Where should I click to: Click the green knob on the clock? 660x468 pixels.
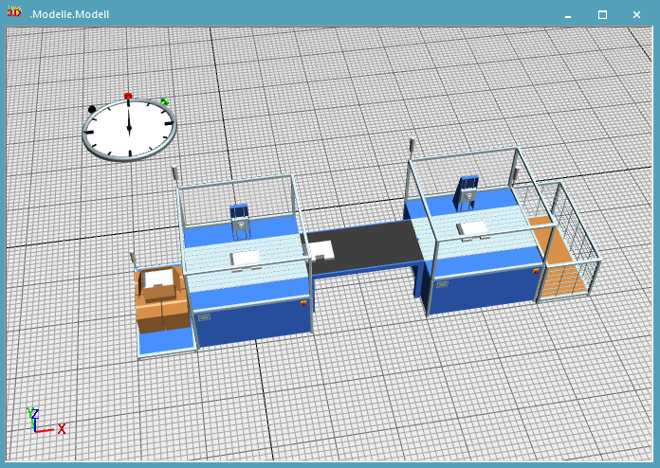click(x=165, y=101)
